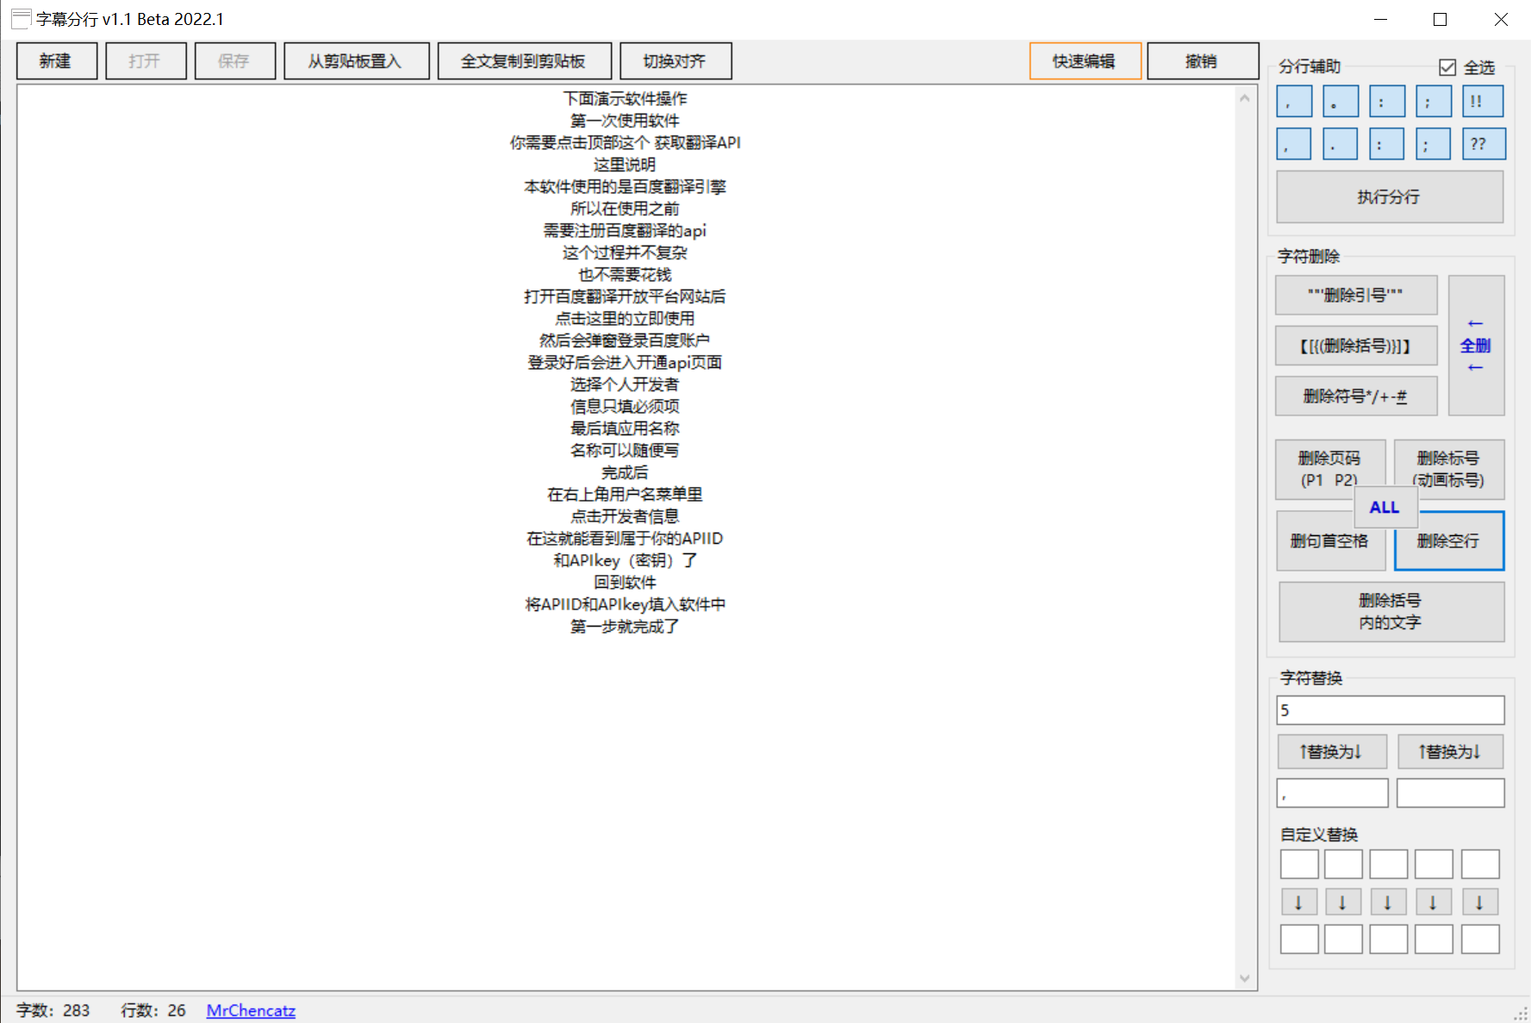Click the blue ALL button
Viewport: 1531px width, 1023px height.
click(x=1385, y=507)
